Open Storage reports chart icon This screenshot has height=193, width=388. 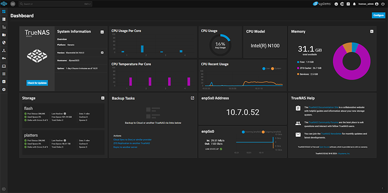(103, 98)
